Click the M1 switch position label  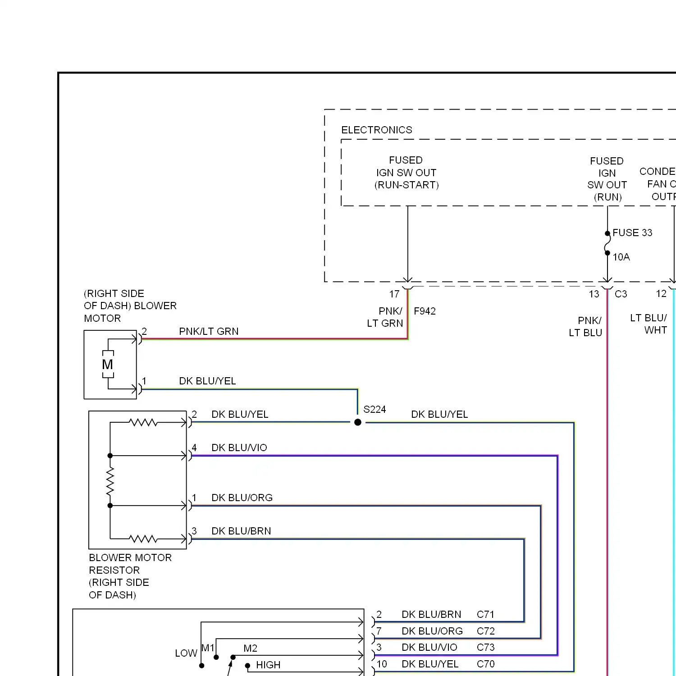207,648
